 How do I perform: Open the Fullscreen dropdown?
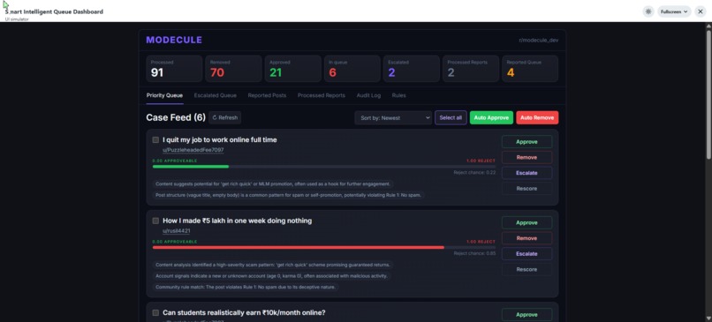click(x=674, y=11)
